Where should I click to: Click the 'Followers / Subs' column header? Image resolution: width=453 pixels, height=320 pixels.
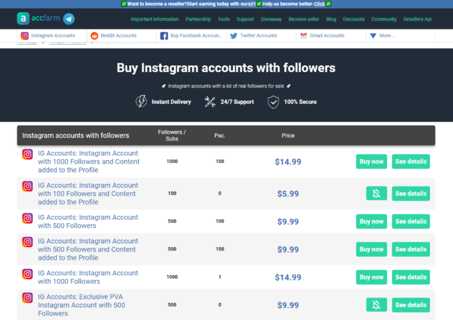(172, 136)
